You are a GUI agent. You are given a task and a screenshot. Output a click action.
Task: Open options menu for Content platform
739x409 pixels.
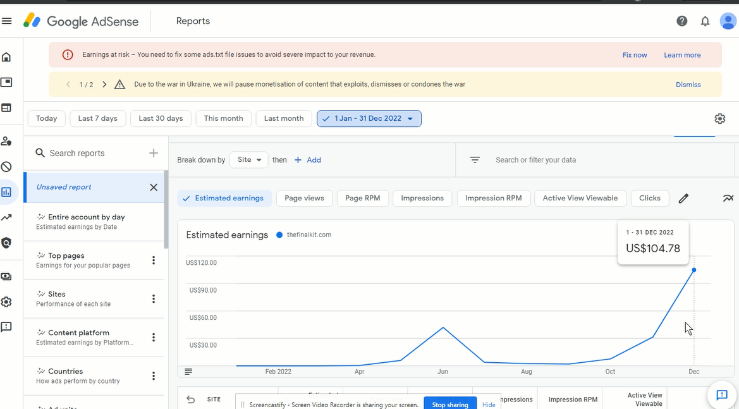(154, 338)
